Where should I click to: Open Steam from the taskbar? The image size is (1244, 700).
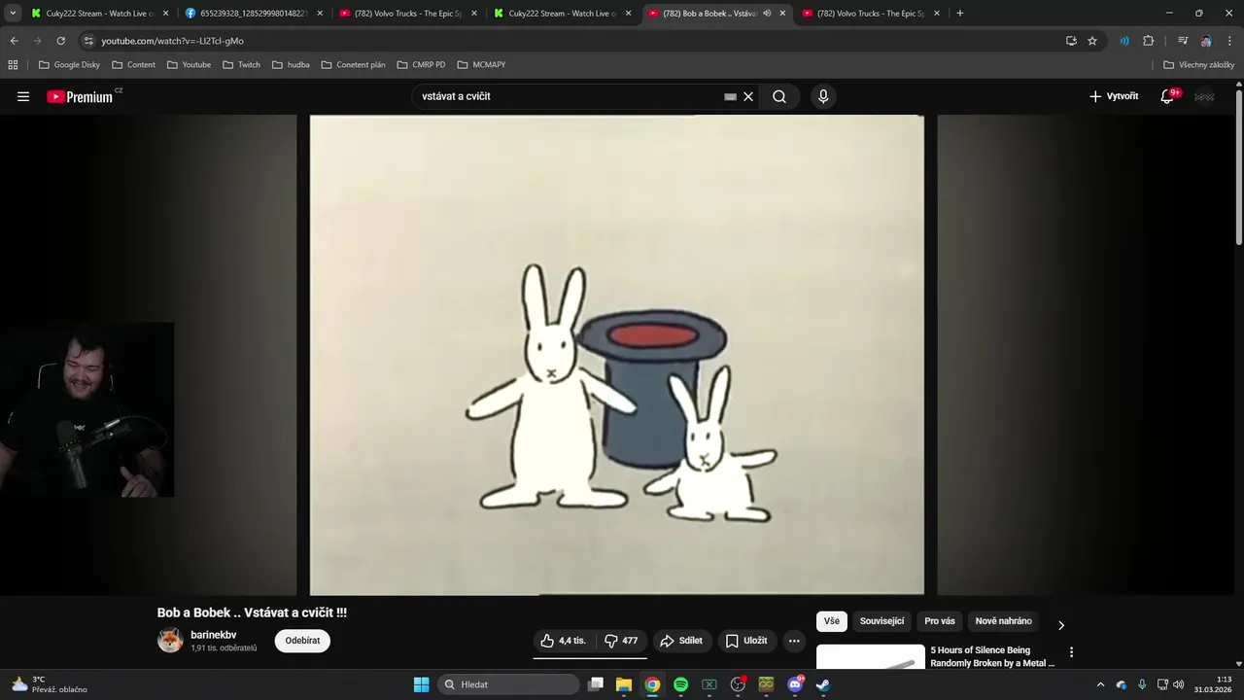[x=822, y=684]
